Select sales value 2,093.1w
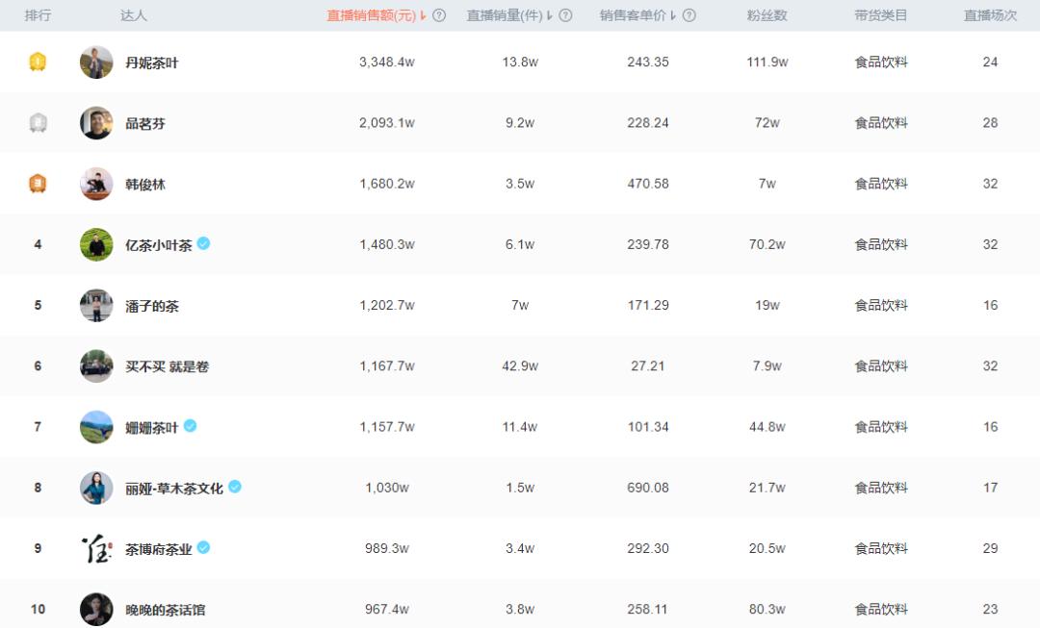Screen dimensions: 1040x628 tap(387, 123)
